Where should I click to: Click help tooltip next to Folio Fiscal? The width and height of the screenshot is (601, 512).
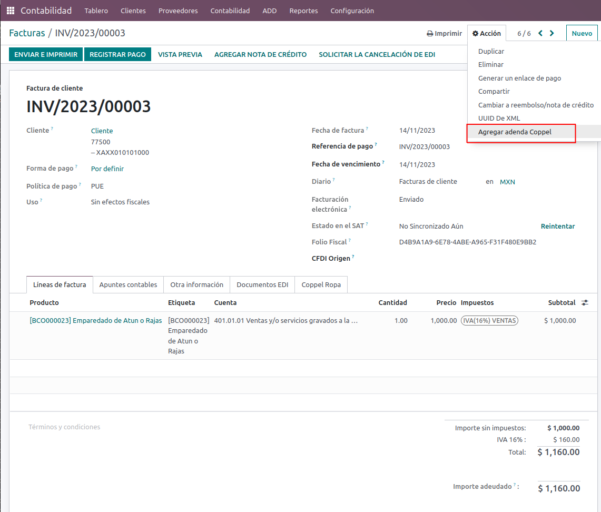349,241
